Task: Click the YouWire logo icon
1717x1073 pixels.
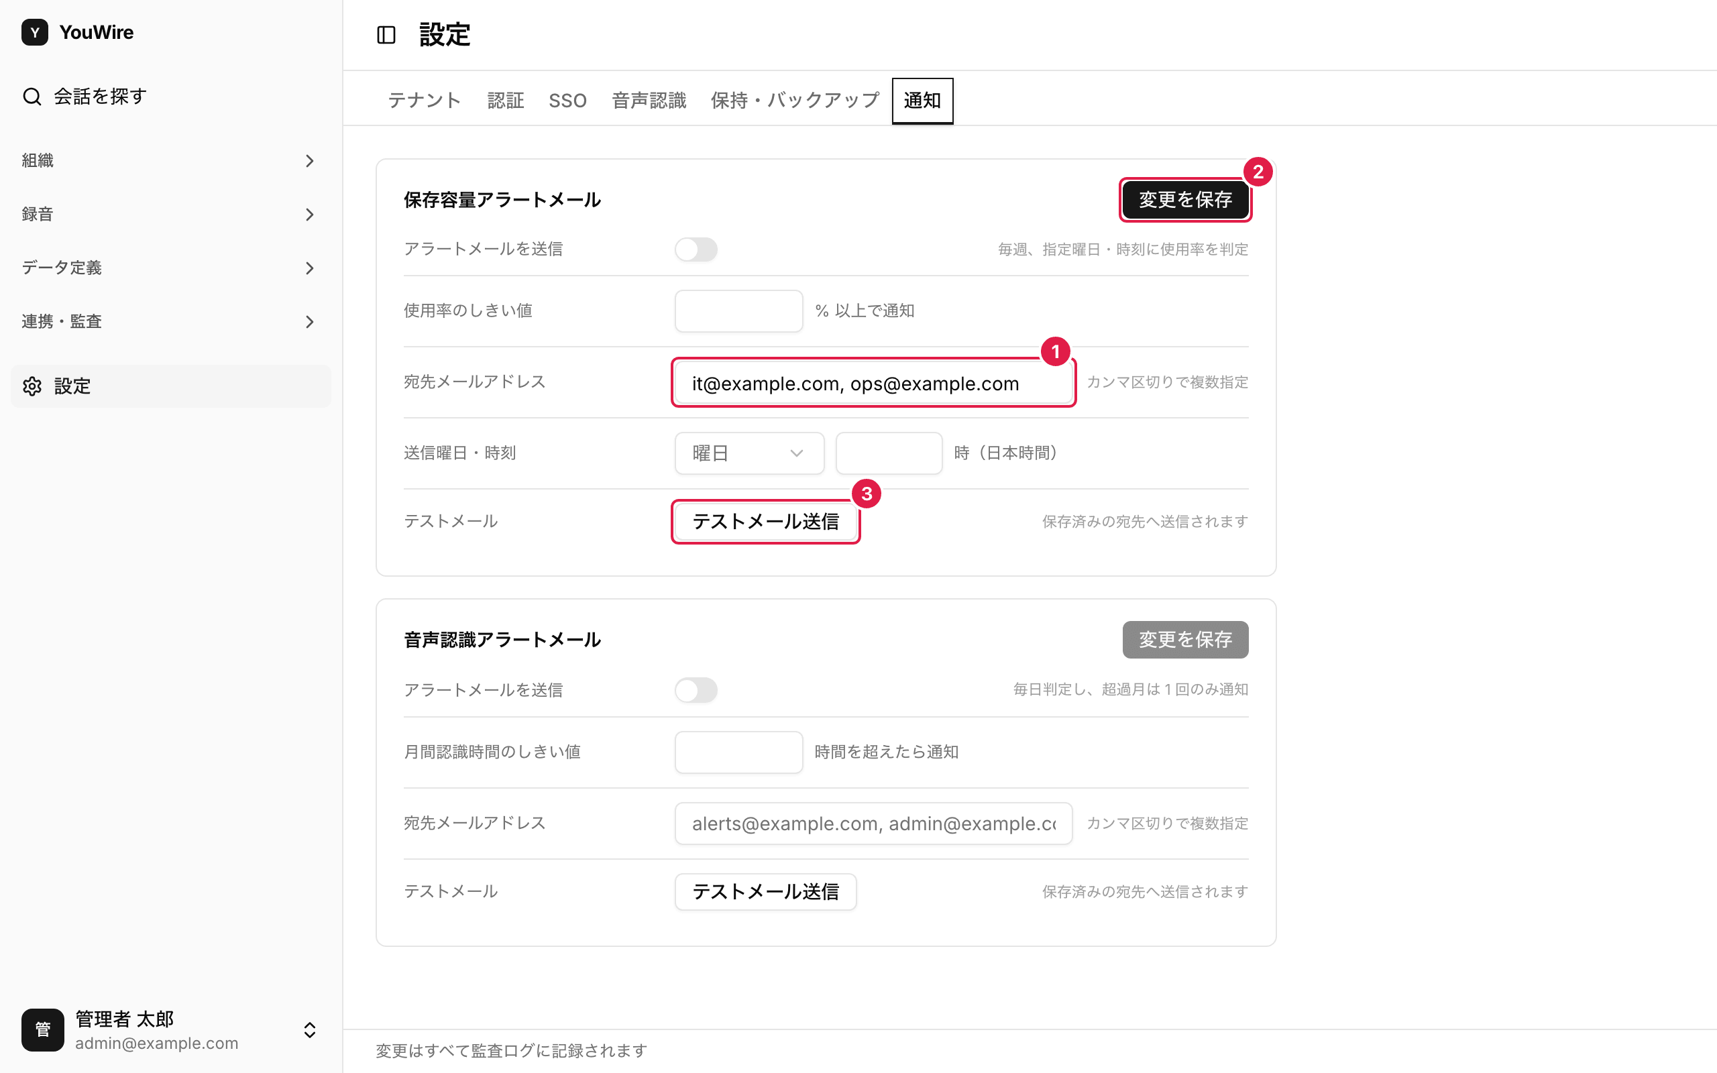Action: (35, 32)
